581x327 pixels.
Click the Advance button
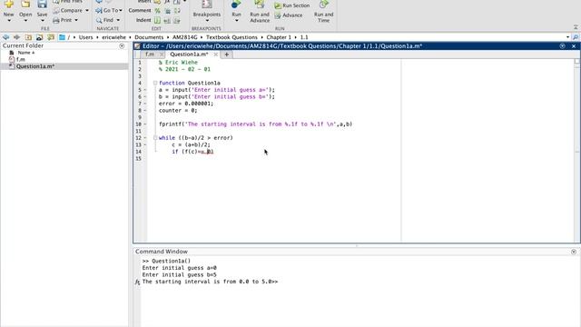(x=289, y=15)
